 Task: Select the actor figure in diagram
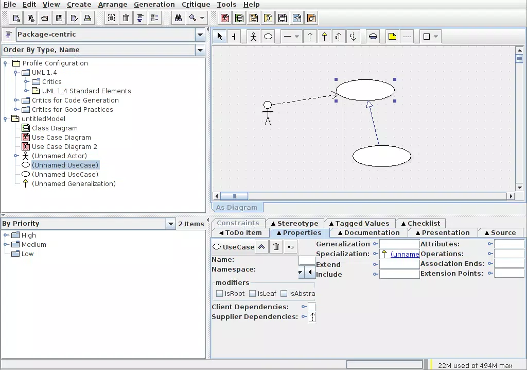(268, 113)
